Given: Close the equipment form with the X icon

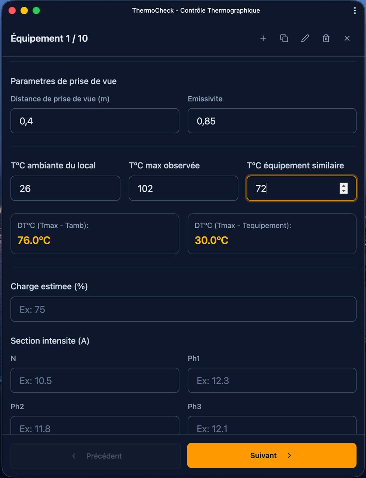Looking at the screenshot, I should click(347, 38).
